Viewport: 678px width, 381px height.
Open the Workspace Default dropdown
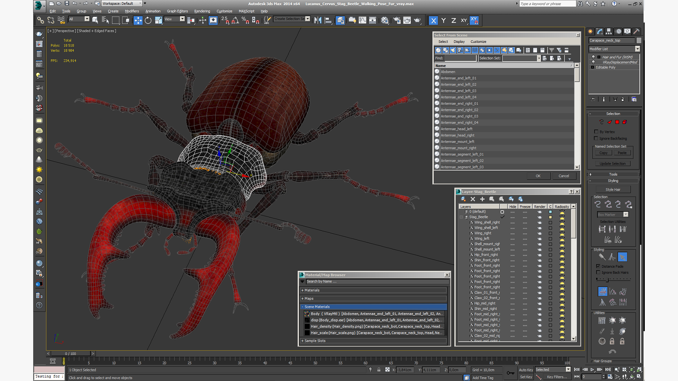click(122, 4)
